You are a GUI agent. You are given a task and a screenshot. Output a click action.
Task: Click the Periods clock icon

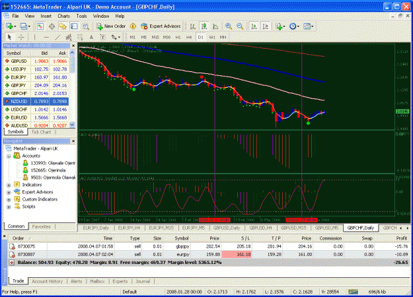tap(293, 26)
